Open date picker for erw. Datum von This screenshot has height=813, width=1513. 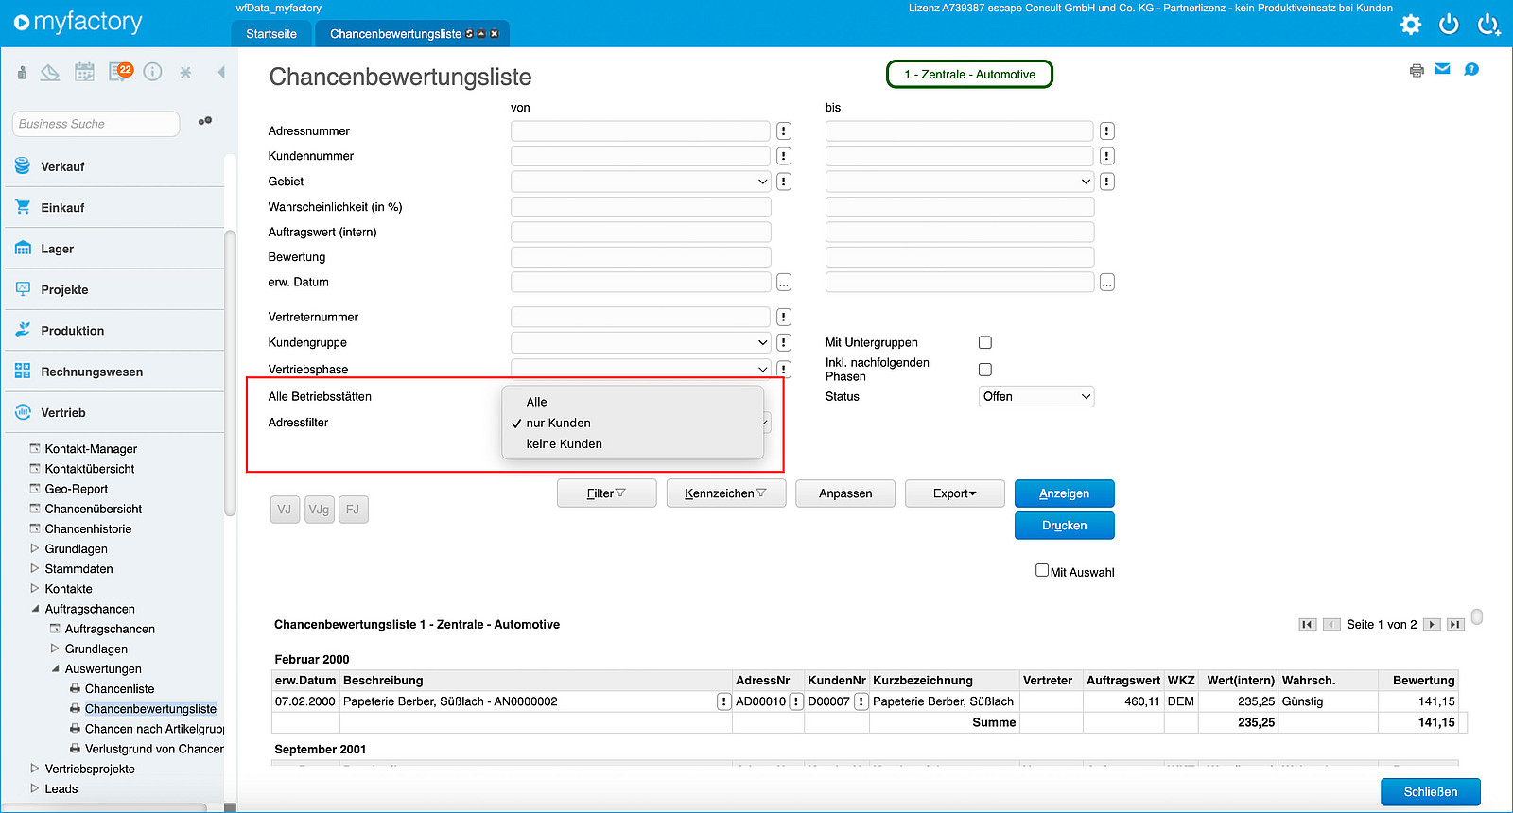(x=784, y=283)
